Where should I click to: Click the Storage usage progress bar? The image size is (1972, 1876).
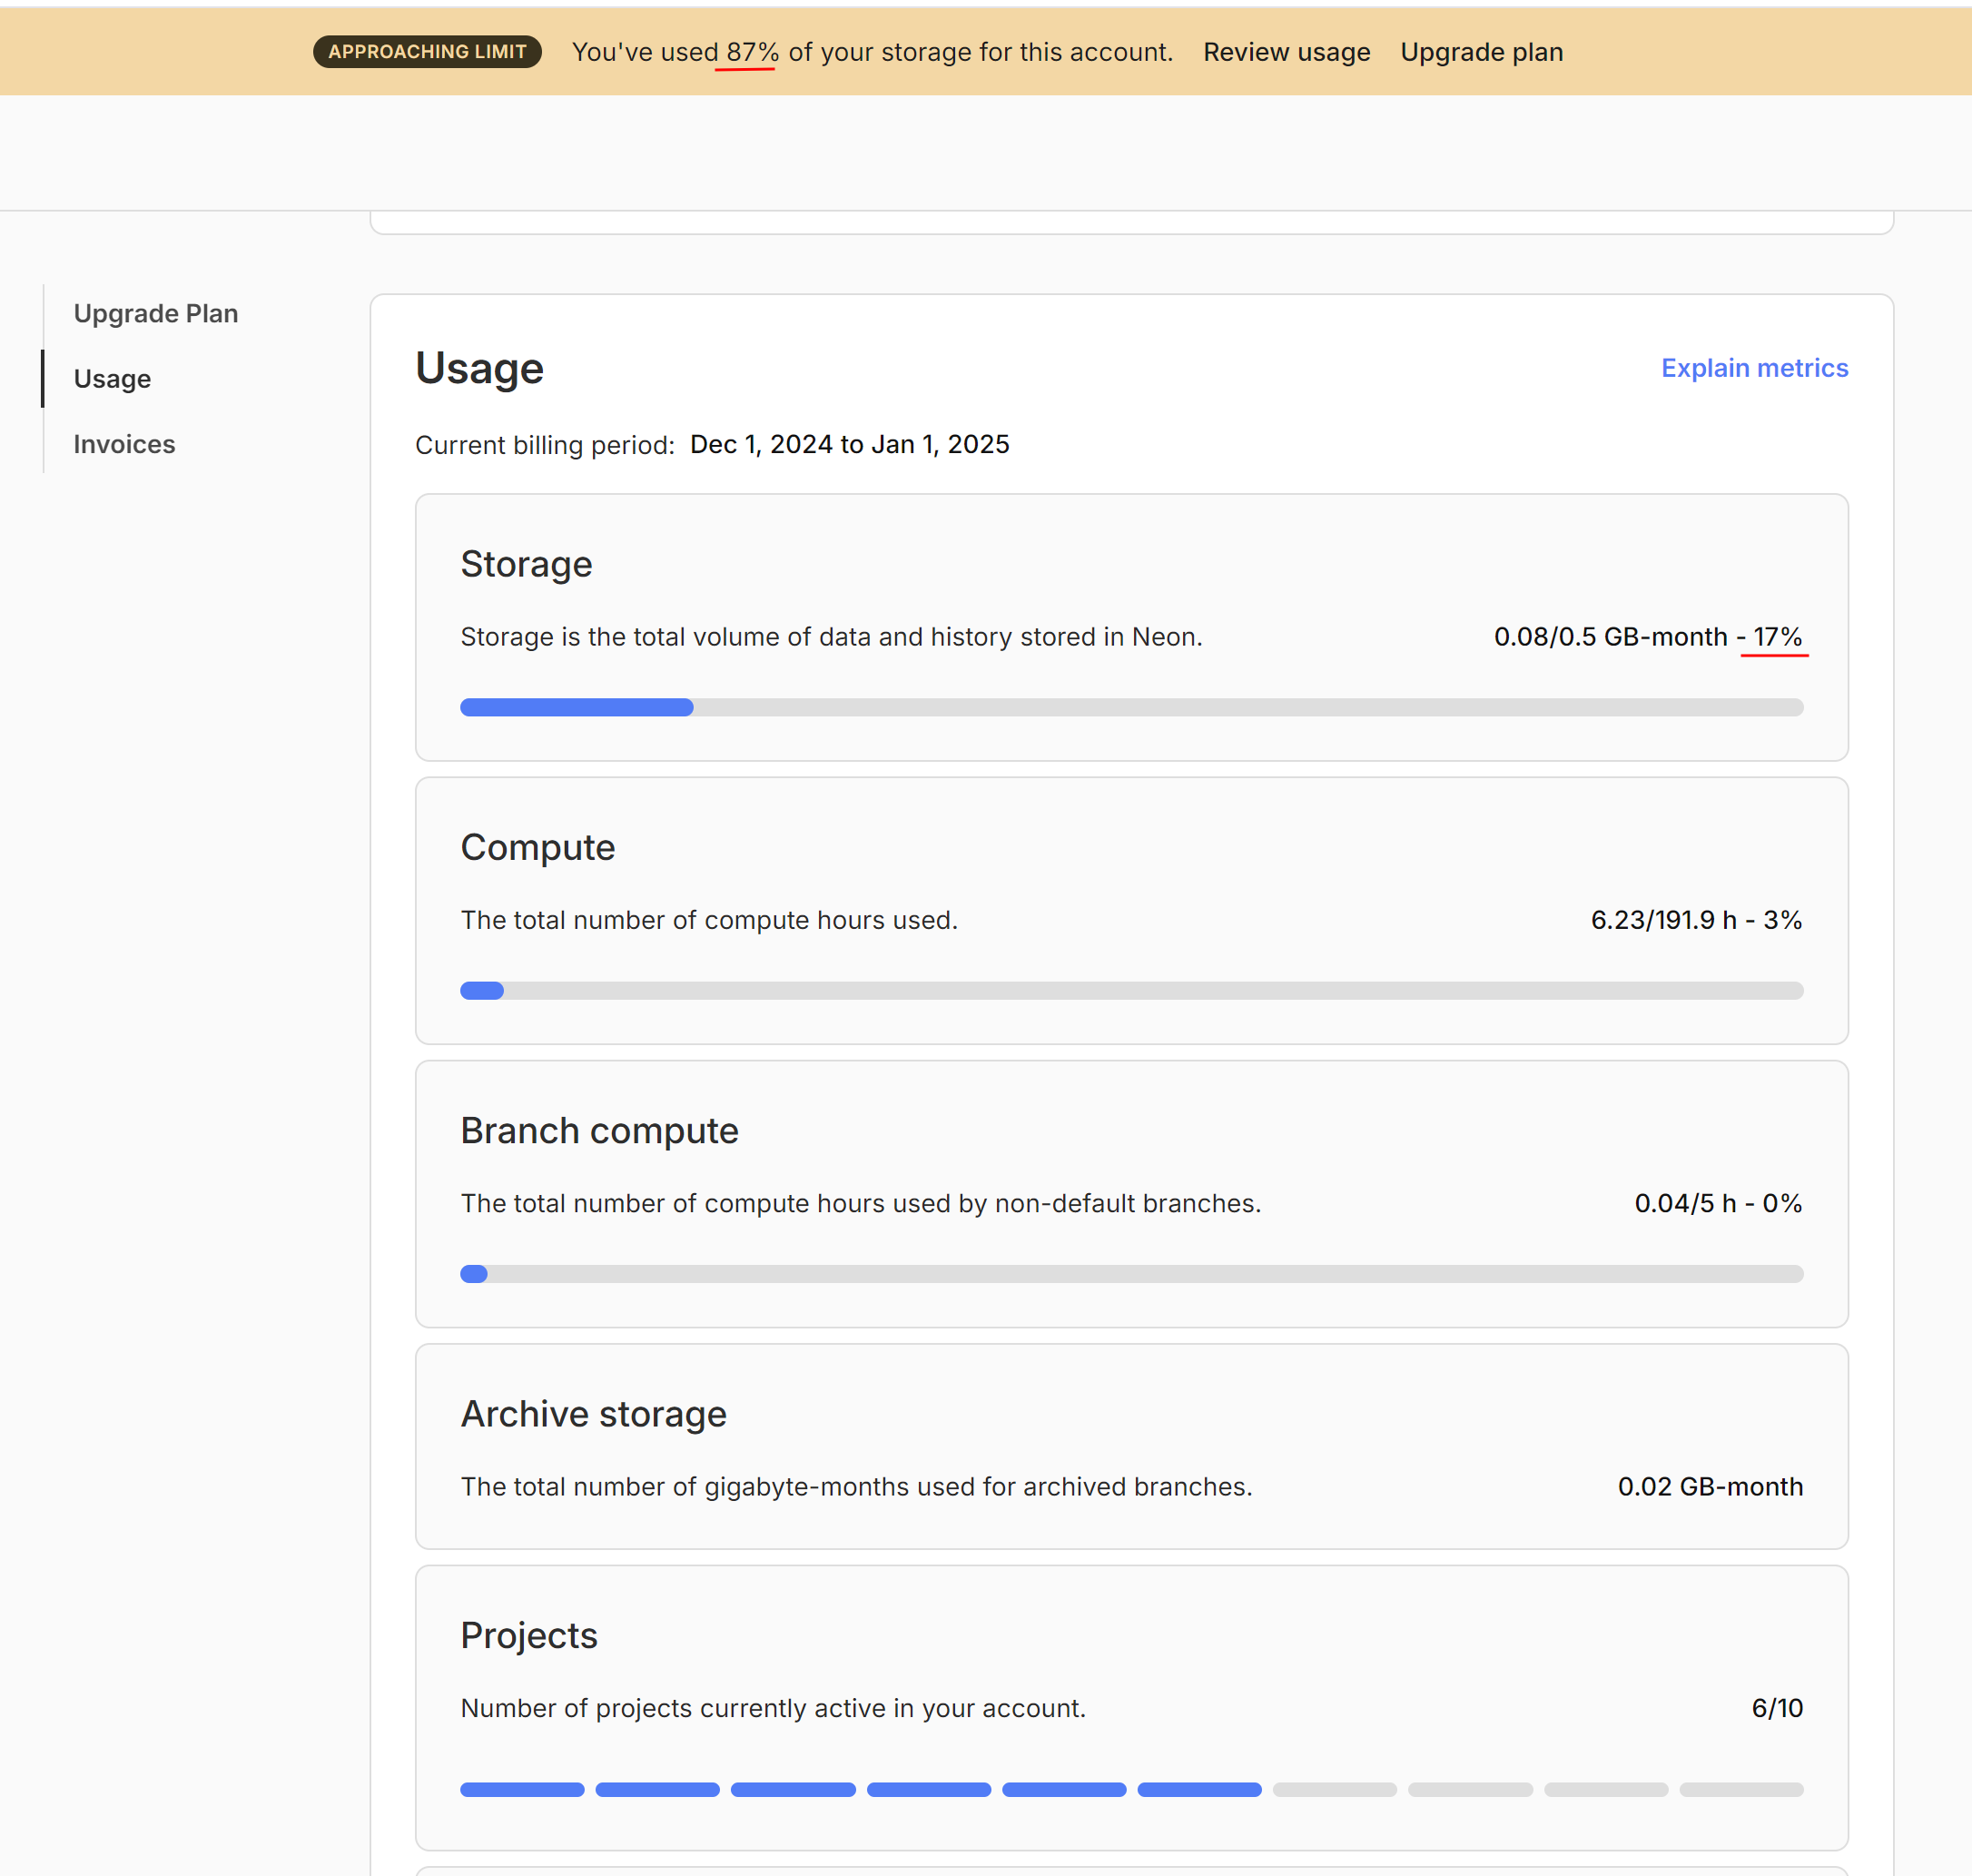coord(1130,708)
